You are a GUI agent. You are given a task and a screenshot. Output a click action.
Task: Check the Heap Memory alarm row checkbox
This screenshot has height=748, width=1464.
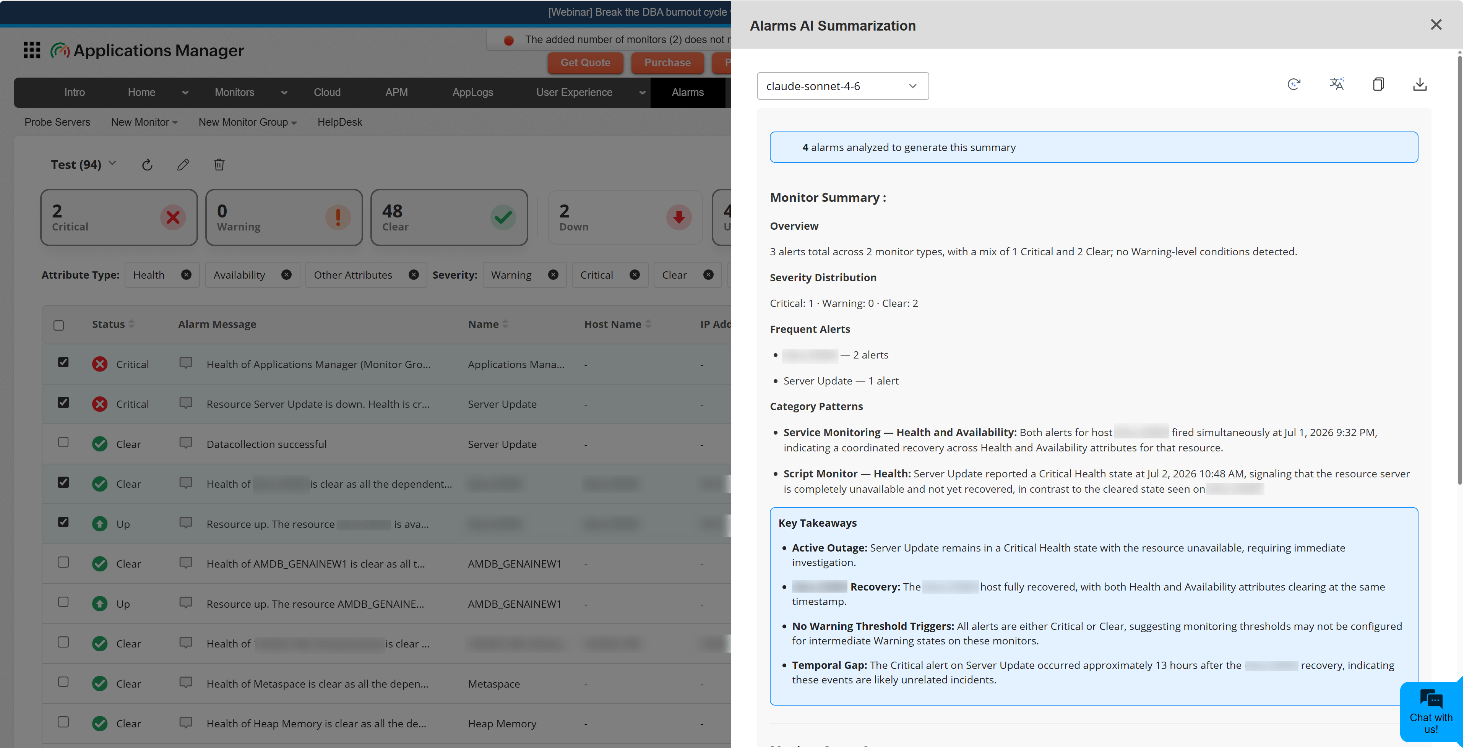coord(63,722)
